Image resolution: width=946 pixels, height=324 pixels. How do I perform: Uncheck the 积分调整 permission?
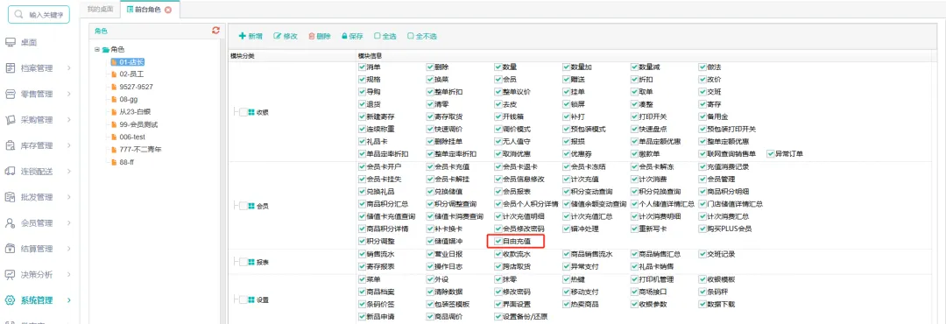pyautogui.click(x=362, y=242)
